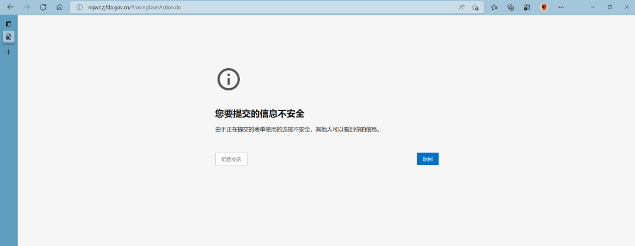Open the Collections panel
This screenshot has height=246, width=635.
[x=511, y=7]
